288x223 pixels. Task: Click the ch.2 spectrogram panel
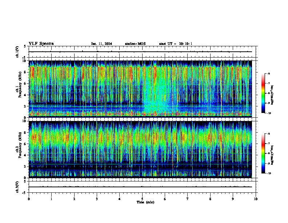[140, 149]
